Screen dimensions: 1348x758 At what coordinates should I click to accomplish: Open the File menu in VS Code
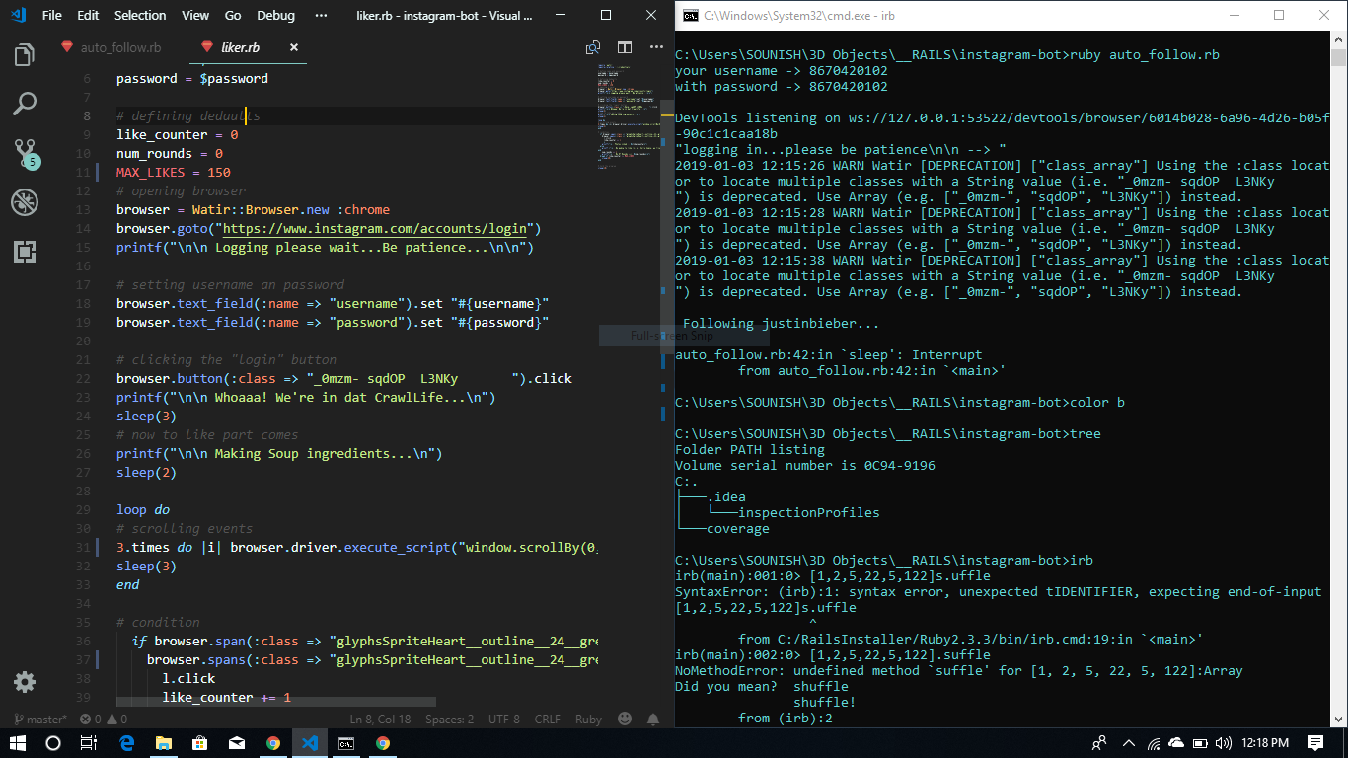(x=52, y=15)
